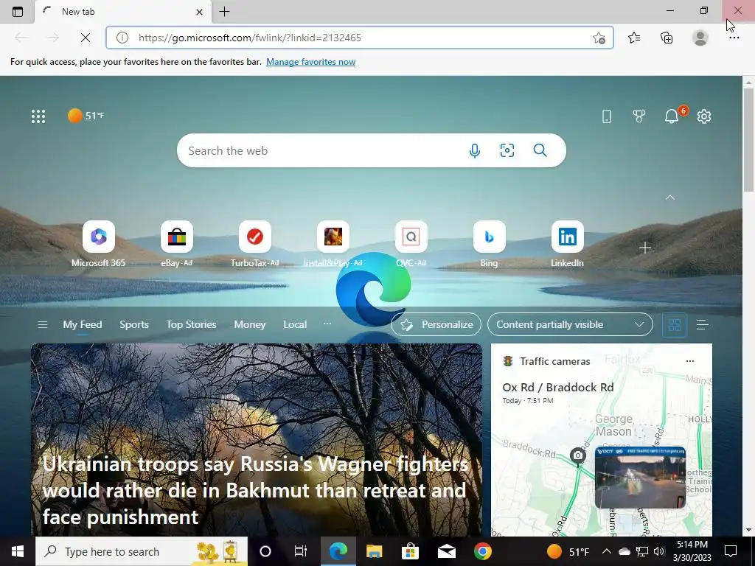View the 51°F weather widget
This screenshot has width=755, height=566.
click(86, 116)
